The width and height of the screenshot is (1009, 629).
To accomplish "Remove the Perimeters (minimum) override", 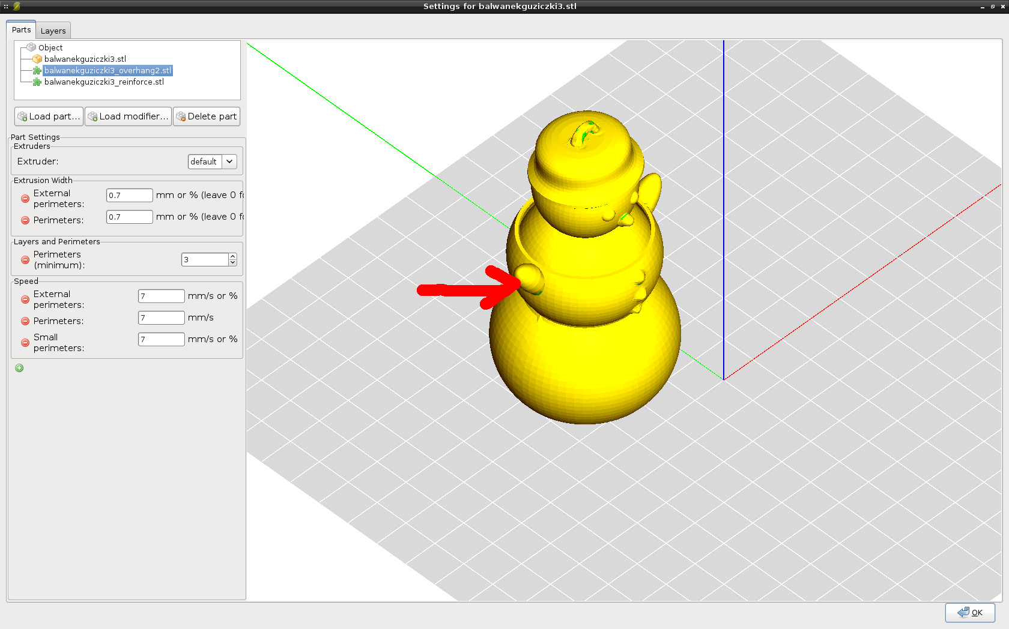I will [x=25, y=260].
